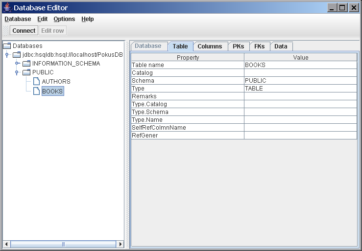Click the Connect toolbar button
This screenshot has width=362, height=251.
point(24,30)
